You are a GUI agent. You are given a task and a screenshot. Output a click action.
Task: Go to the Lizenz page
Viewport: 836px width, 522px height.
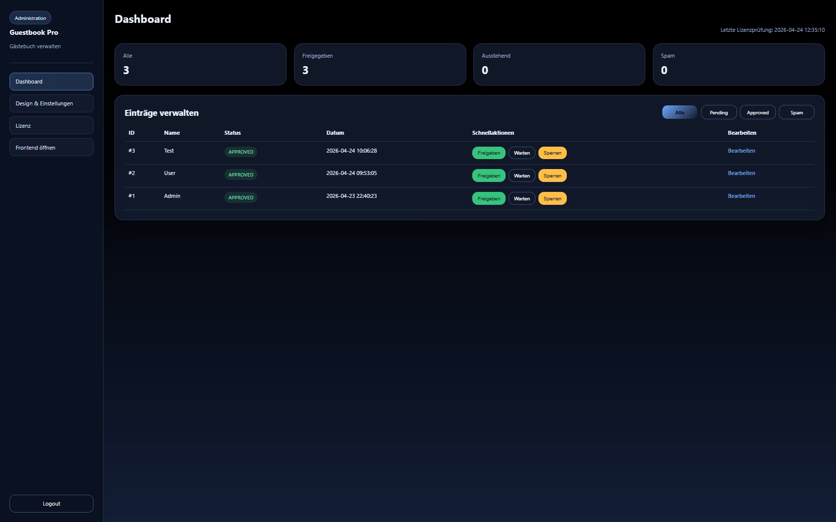point(51,126)
